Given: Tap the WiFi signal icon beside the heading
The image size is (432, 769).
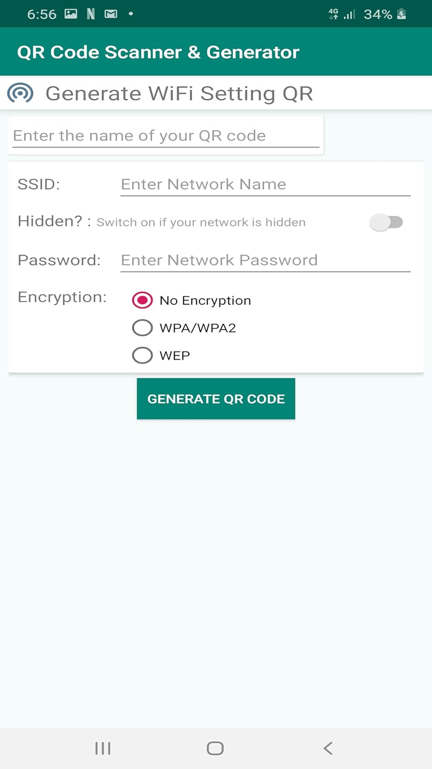Looking at the screenshot, I should [20, 93].
